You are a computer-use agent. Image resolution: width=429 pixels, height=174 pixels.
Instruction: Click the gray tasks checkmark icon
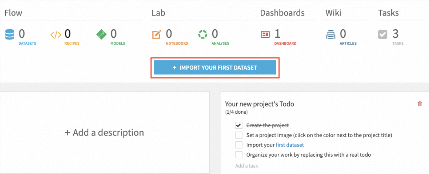383,34
